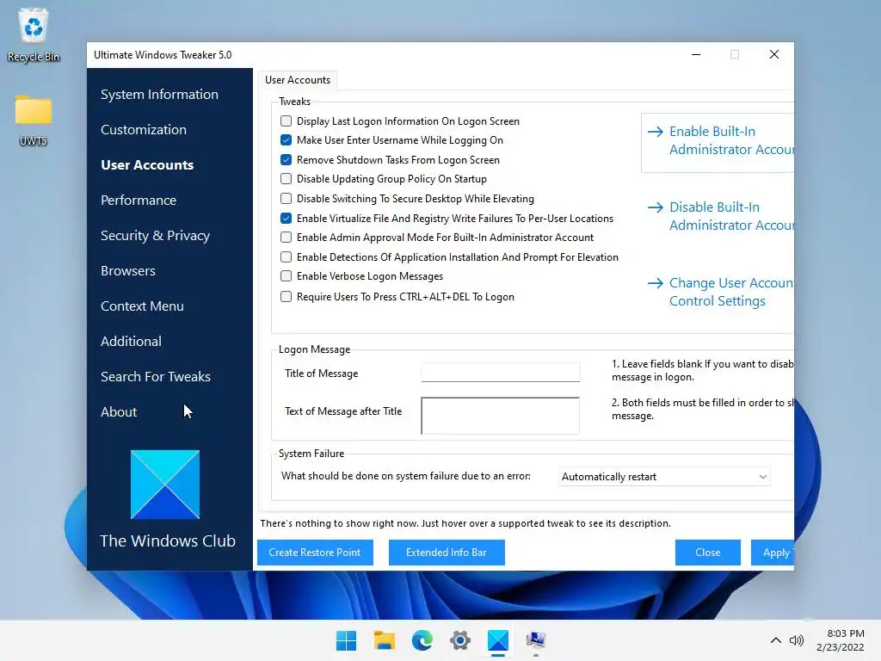This screenshot has width=881, height=661.
Task: Open the Browsers section
Action: point(128,271)
